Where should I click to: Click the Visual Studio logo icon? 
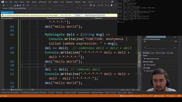[3, 2]
